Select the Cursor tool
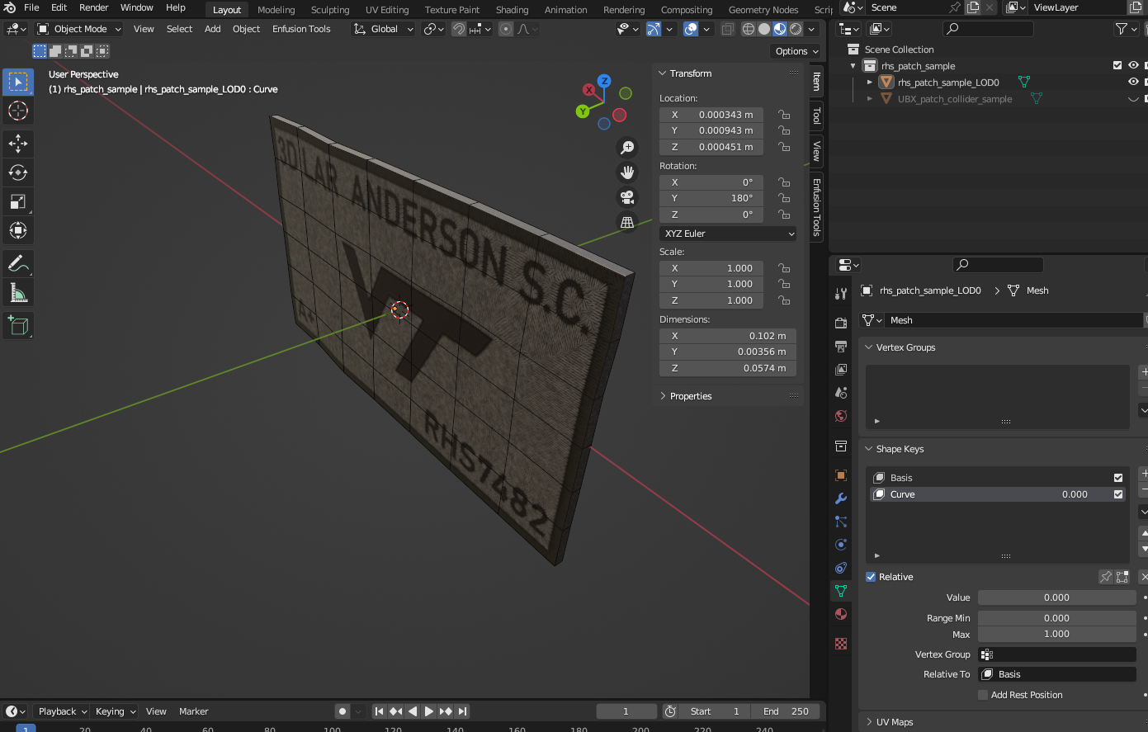Image resolution: width=1148 pixels, height=732 pixels. pos(18,111)
